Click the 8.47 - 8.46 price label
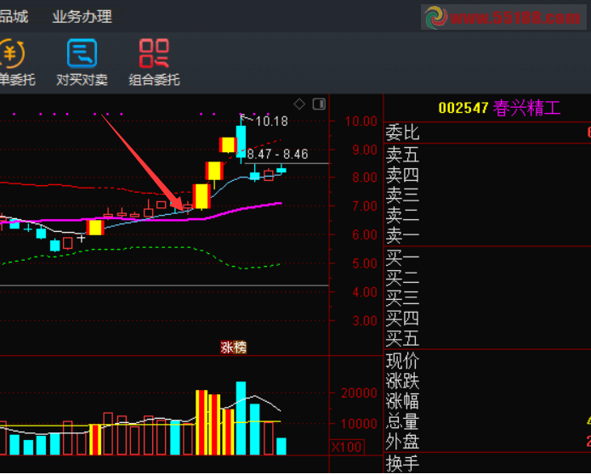 278,154
